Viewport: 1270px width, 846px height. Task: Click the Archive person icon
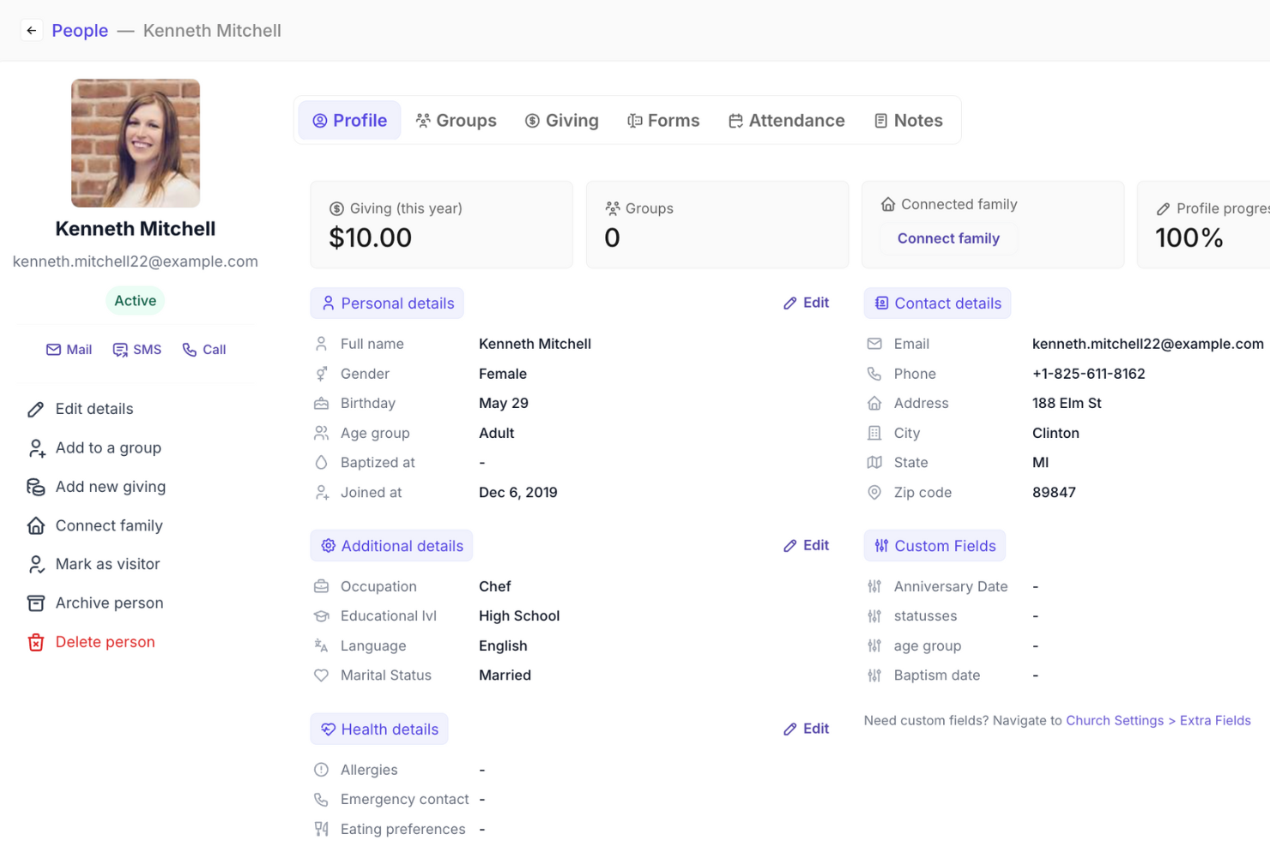pos(35,603)
